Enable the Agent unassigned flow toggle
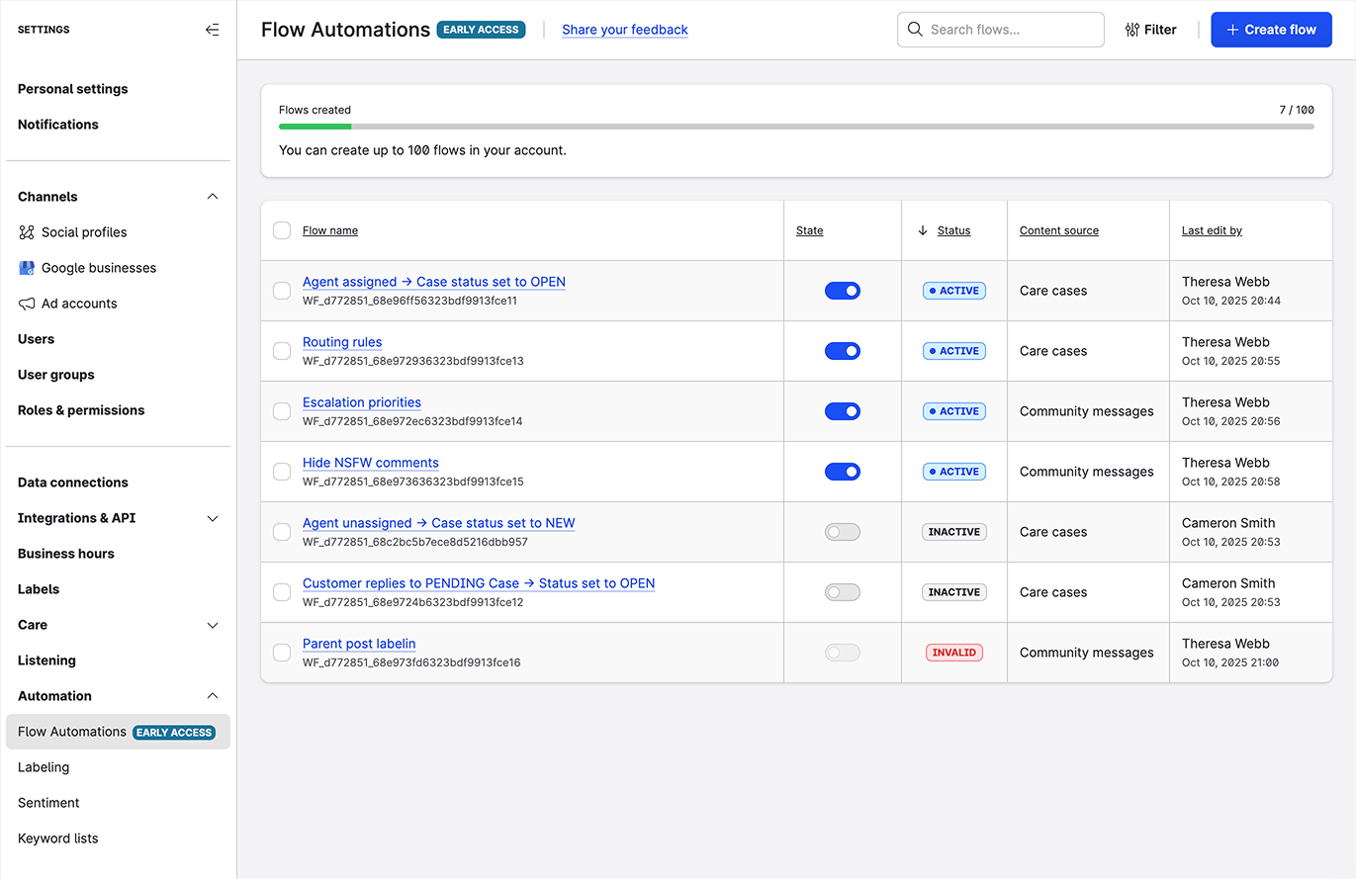The height and width of the screenshot is (879, 1356). [x=842, y=532]
